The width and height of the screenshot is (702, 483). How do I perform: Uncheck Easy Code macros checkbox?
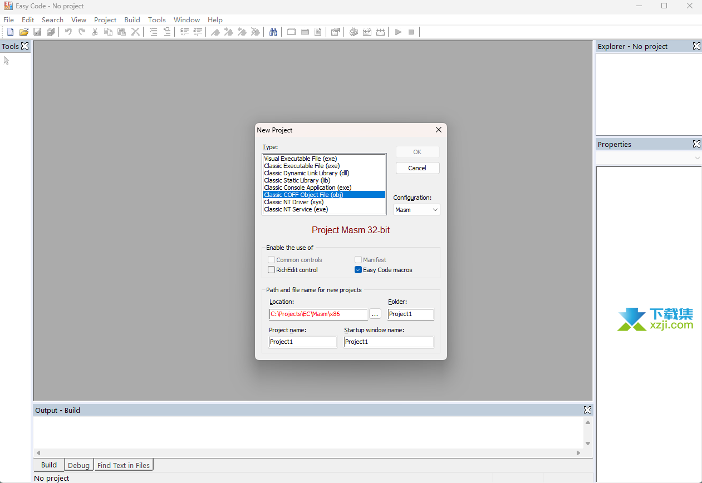click(x=358, y=270)
